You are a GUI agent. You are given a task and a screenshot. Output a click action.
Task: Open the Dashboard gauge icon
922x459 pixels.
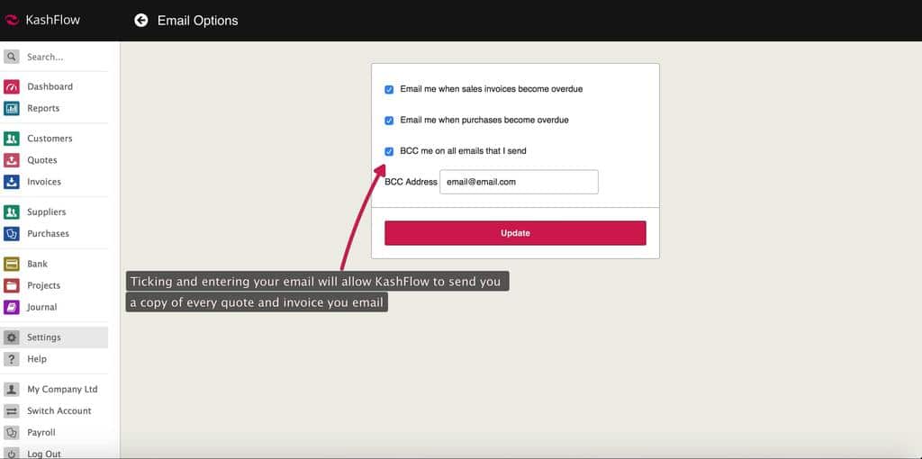click(x=12, y=86)
